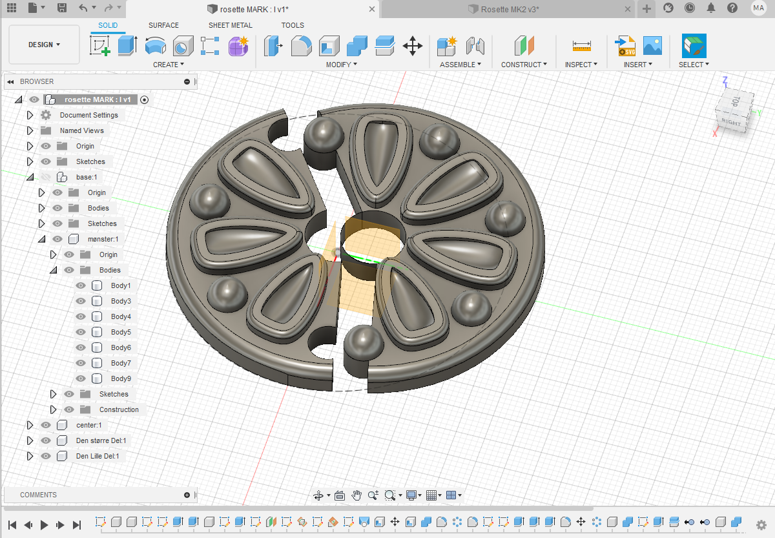Open the MODIFY menu
This screenshot has height=538, width=775.
(342, 65)
